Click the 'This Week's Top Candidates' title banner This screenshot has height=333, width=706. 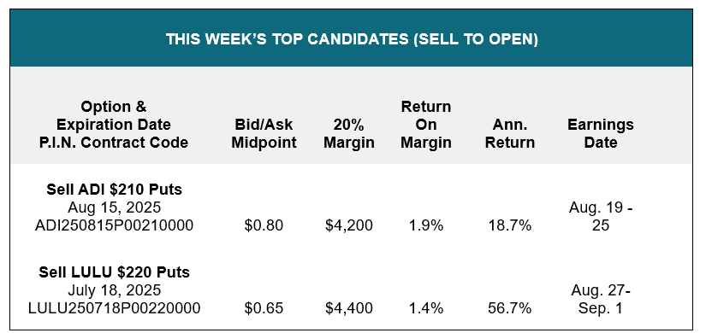[x=351, y=38]
